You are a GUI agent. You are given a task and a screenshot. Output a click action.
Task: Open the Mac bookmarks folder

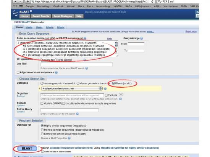point(81,6)
